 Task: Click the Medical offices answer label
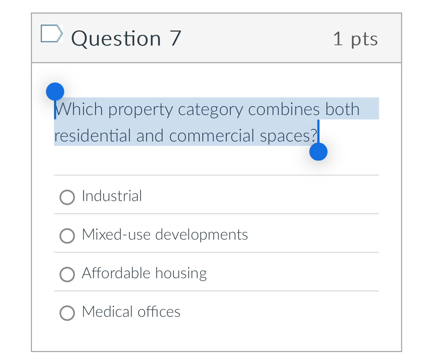pyautogui.click(x=131, y=312)
